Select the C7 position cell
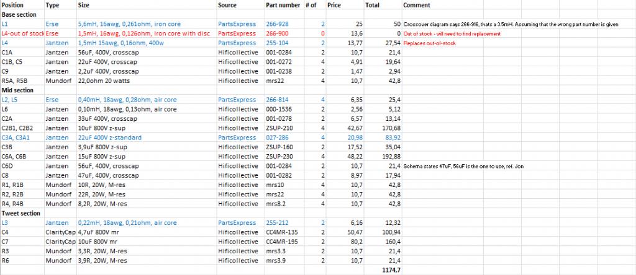 (x=22, y=242)
